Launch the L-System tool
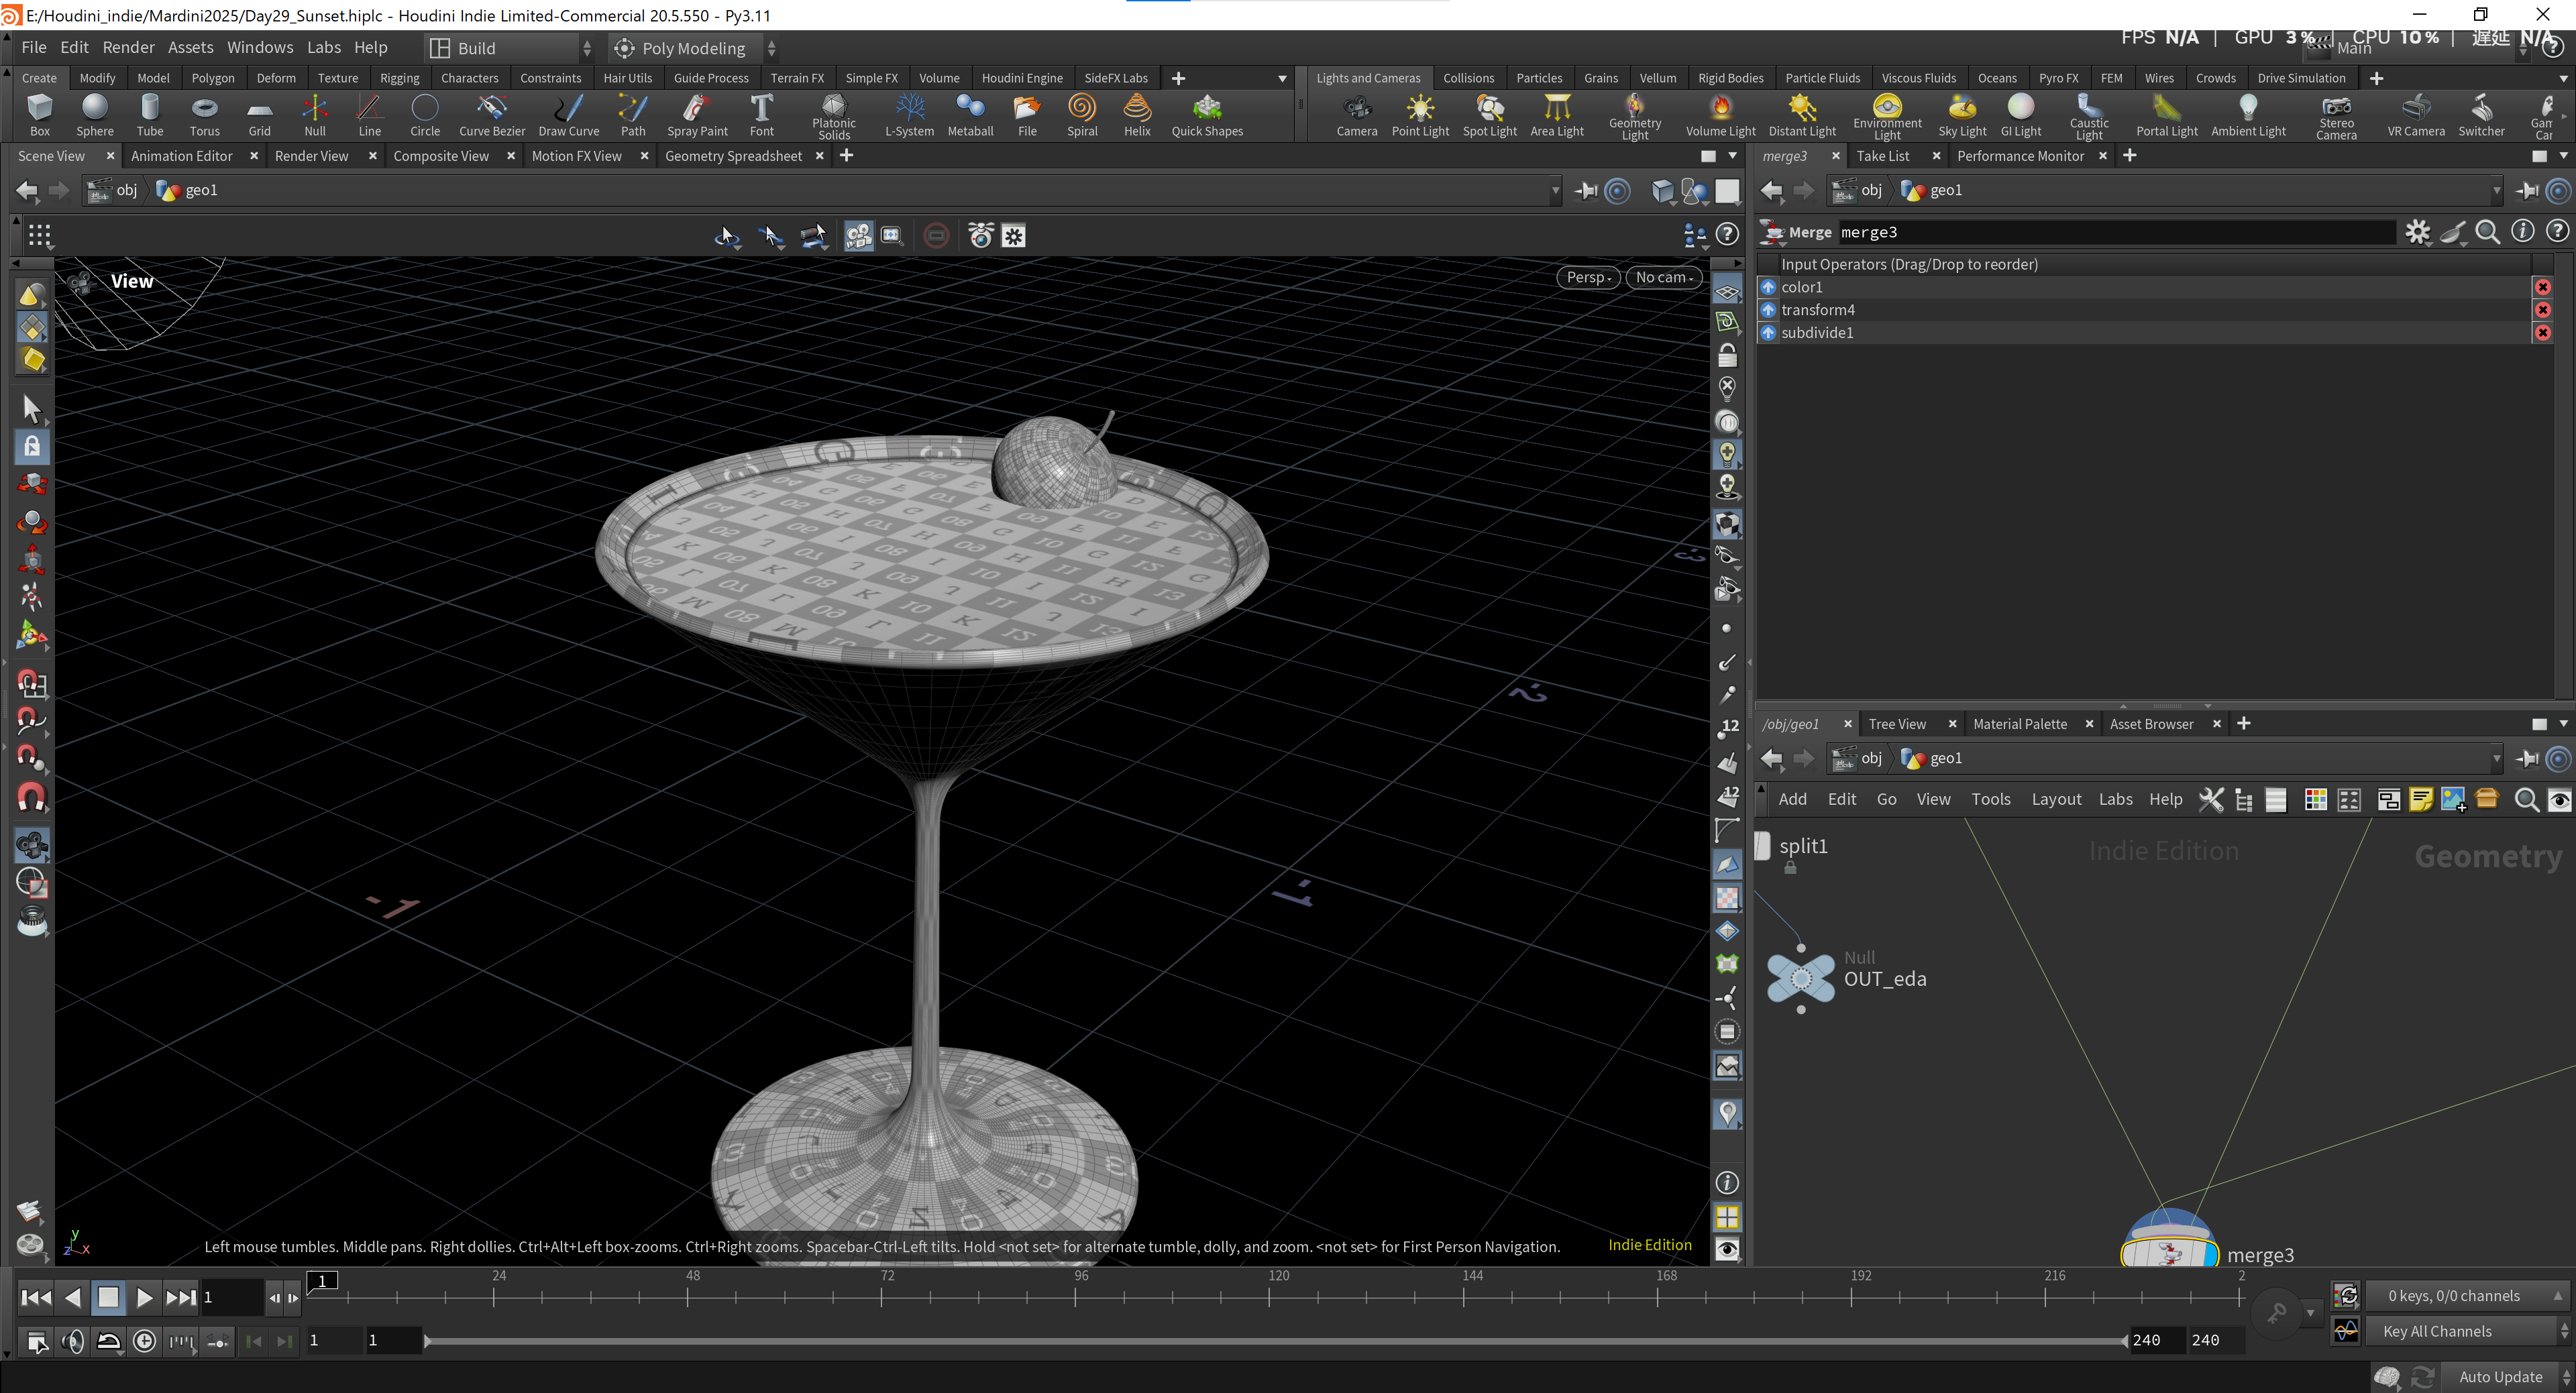The width and height of the screenshot is (2576, 1393). coord(909,114)
